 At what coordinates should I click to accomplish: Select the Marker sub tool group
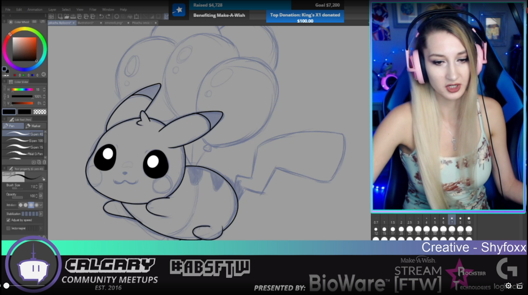coord(36,126)
